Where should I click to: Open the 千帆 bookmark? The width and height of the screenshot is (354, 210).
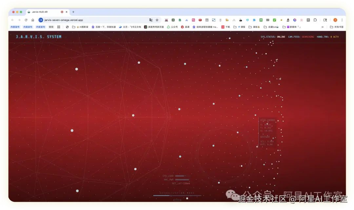click(x=226, y=27)
